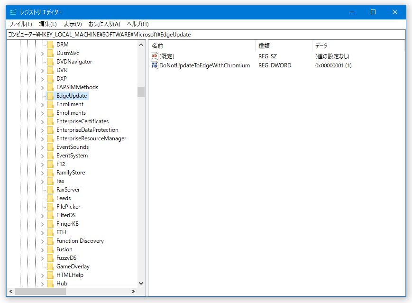Click the tree scroll down arrow

pyautogui.click(x=141, y=284)
